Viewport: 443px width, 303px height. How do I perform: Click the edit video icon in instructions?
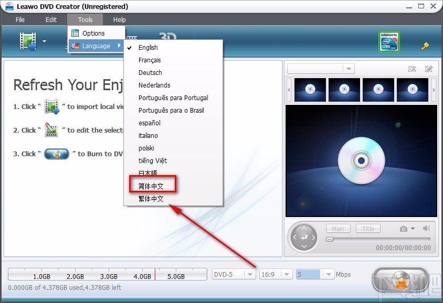(51, 130)
